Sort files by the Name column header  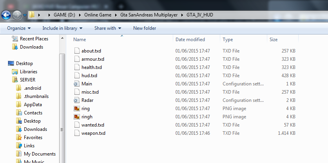80,39
